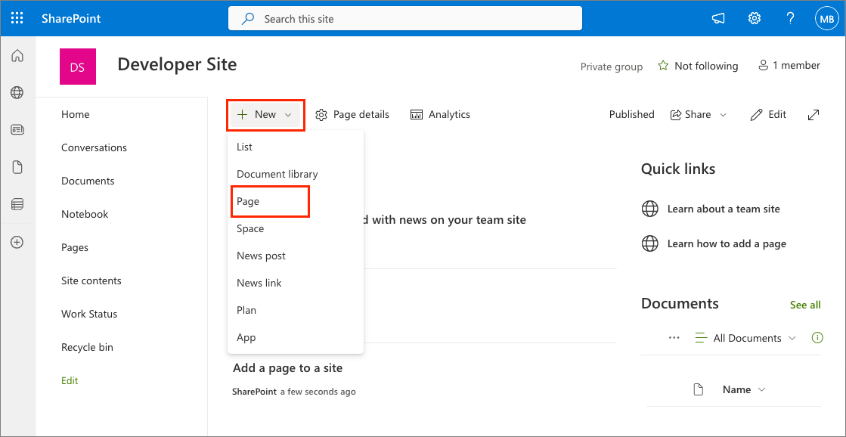Open the app launcher waffle icon
This screenshot has width=846, height=437.
17,18
